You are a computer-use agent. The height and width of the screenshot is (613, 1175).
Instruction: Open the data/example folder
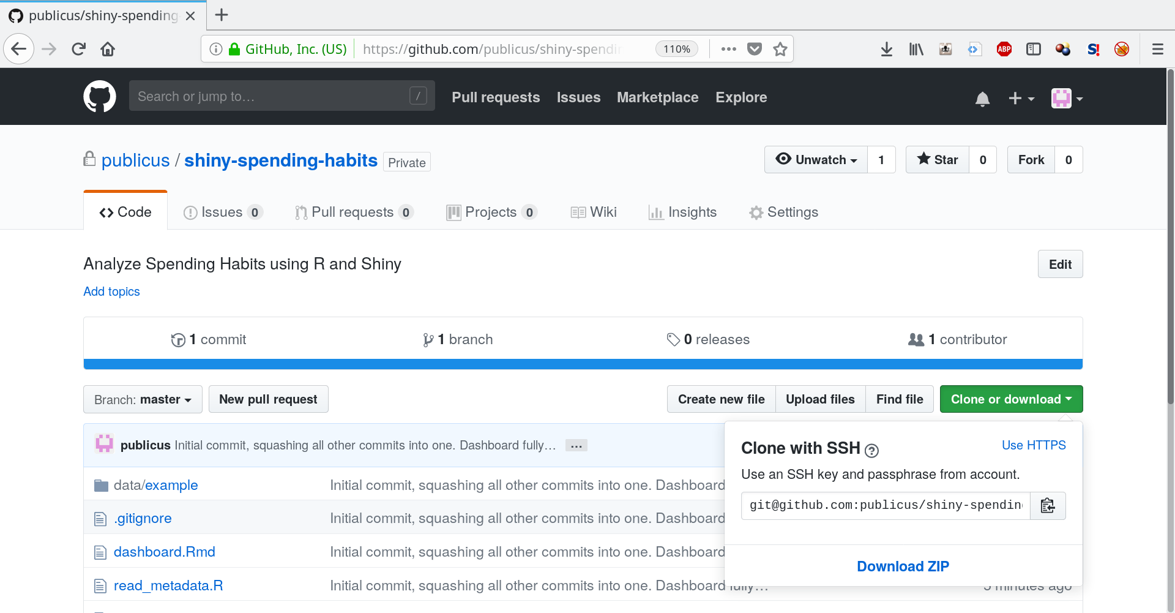(x=155, y=485)
